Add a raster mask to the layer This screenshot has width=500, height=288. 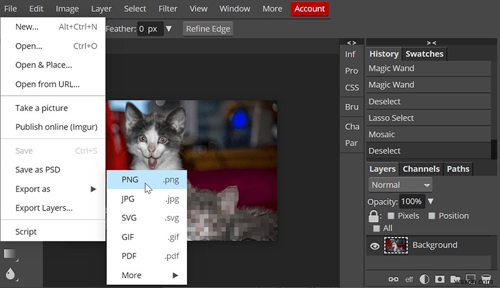pos(440,279)
